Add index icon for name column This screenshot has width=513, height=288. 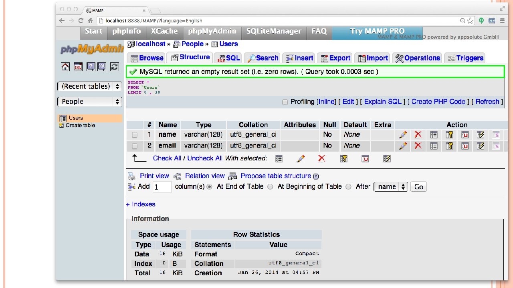point(481,135)
